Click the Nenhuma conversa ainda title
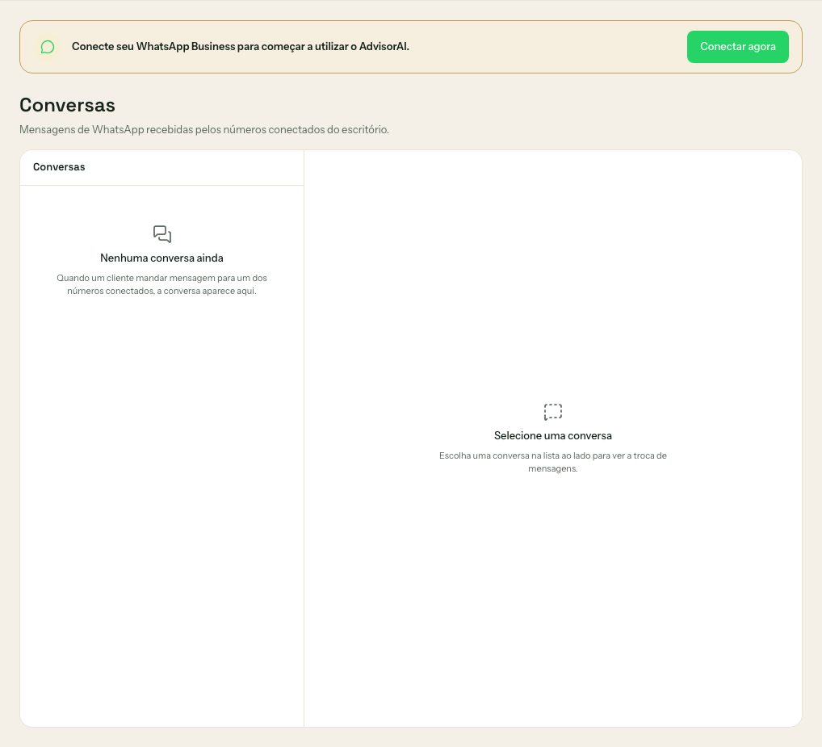This screenshot has height=747, width=822. pos(161,258)
